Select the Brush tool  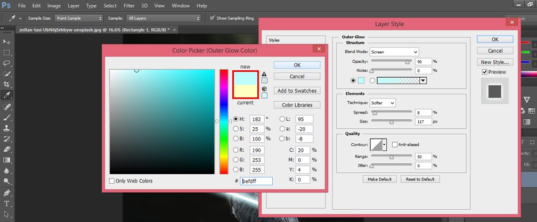coord(6,117)
